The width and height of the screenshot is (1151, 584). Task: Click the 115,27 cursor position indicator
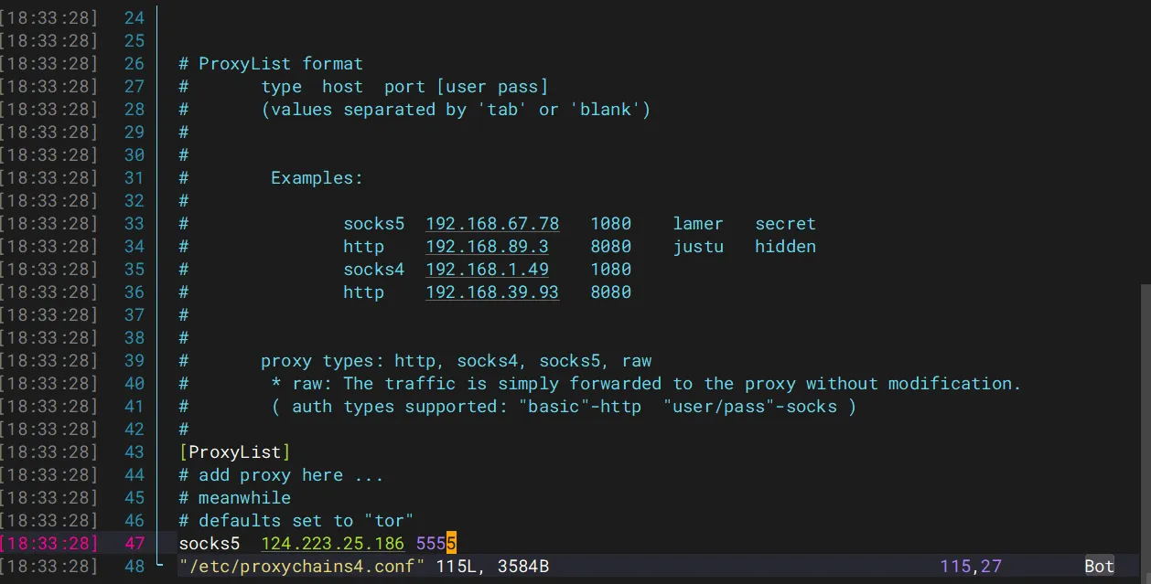pos(969,567)
